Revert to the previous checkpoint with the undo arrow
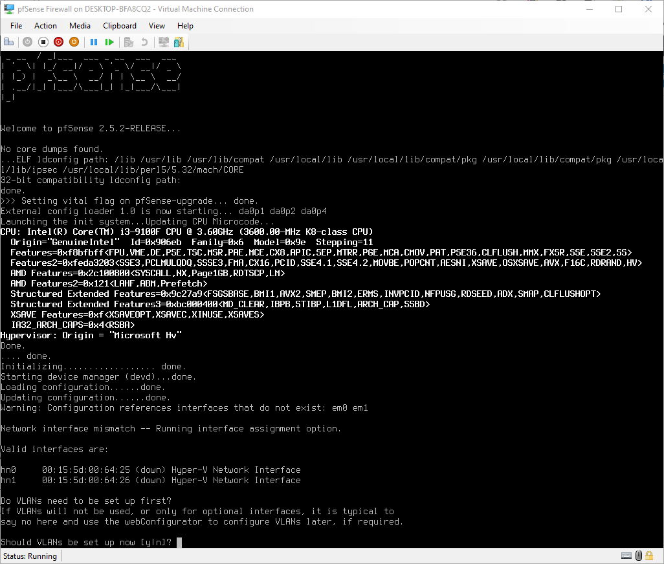The height and width of the screenshot is (564, 664). pyautogui.click(x=144, y=42)
